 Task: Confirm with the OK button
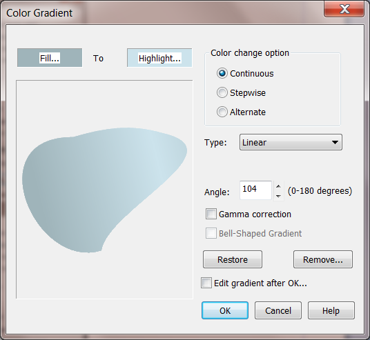[225, 310]
